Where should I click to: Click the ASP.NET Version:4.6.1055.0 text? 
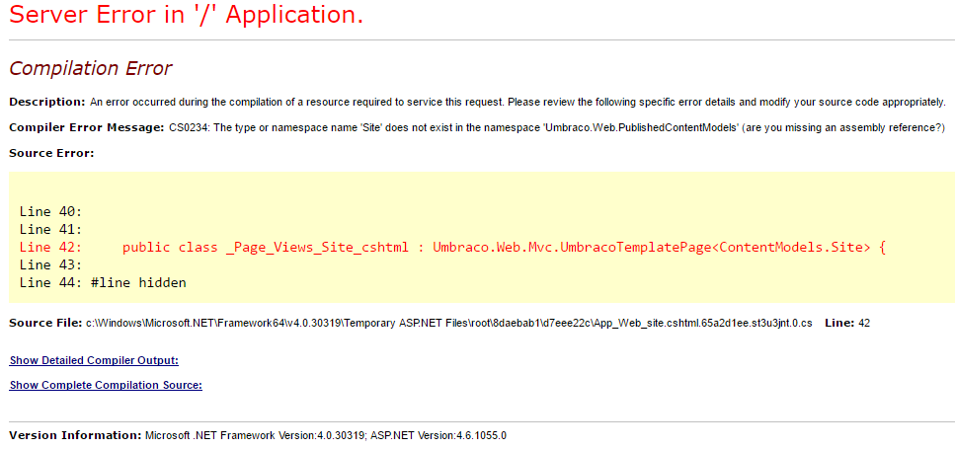pyautogui.click(x=438, y=435)
